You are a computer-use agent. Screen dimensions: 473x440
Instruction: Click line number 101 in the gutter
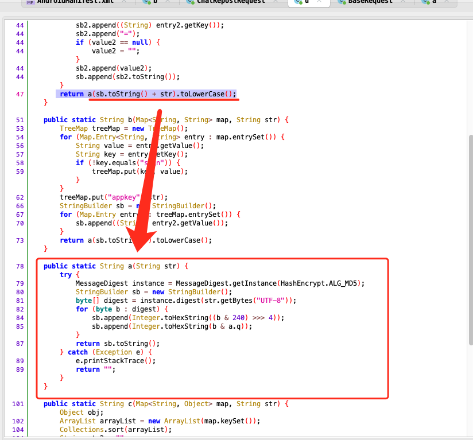coord(18,404)
